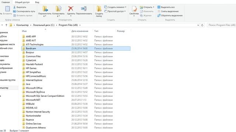Sort by Размер column header
The width and height of the screenshot is (236, 132).
[121, 31]
